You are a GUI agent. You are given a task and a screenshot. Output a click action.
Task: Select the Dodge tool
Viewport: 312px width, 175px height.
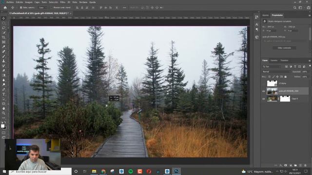click(x=3, y=85)
